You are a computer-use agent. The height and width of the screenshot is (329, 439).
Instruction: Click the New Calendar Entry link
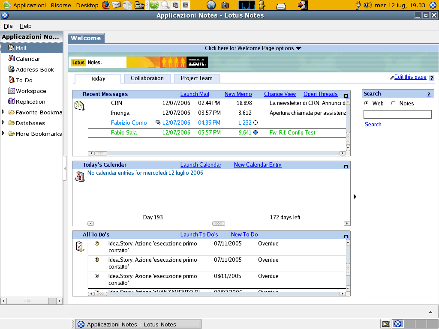click(x=258, y=165)
